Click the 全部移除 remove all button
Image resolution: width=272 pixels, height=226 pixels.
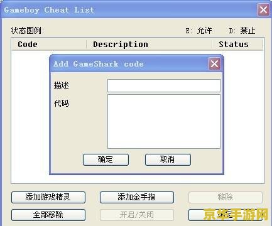pos(48,215)
